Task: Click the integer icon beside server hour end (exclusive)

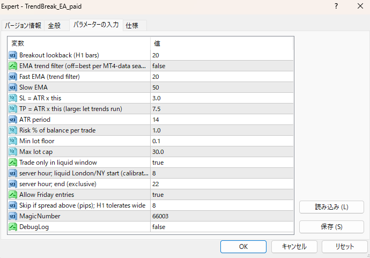Action: tap(13, 184)
